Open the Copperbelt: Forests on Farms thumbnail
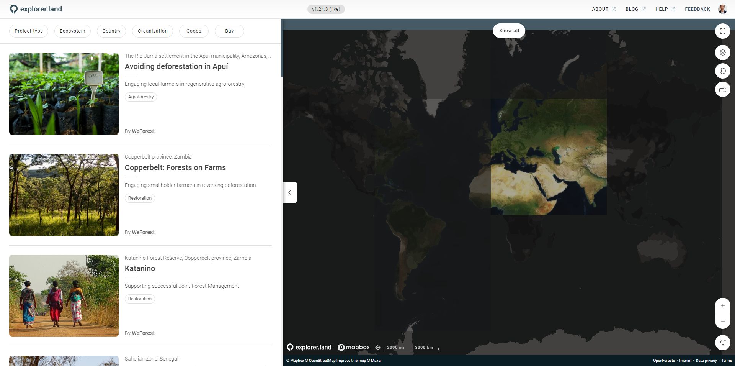This screenshot has height=366, width=735. [x=64, y=195]
